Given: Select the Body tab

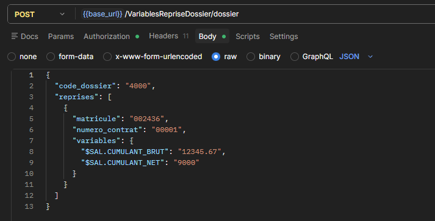Looking at the screenshot, I should (212, 37).
